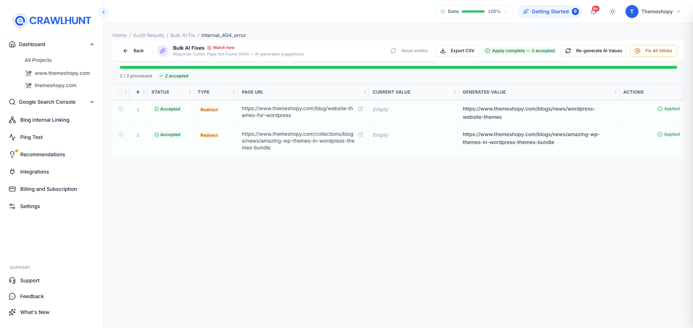Toggle checkbox for row 2

tap(121, 134)
